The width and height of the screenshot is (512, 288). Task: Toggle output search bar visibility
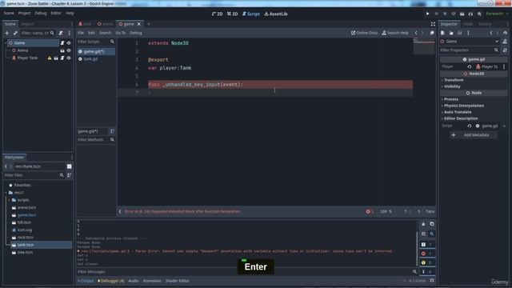(432, 234)
